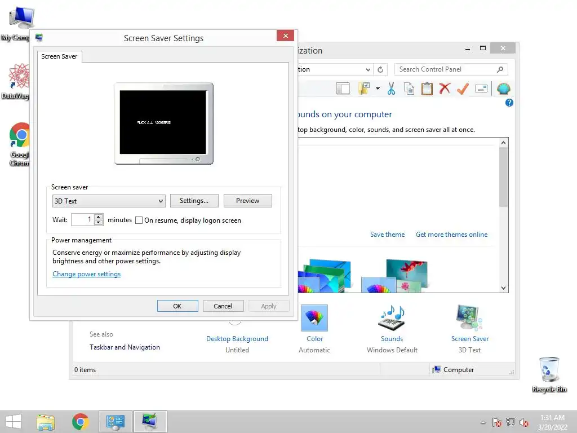
Task: Open the Color palette icon
Action: (314, 318)
